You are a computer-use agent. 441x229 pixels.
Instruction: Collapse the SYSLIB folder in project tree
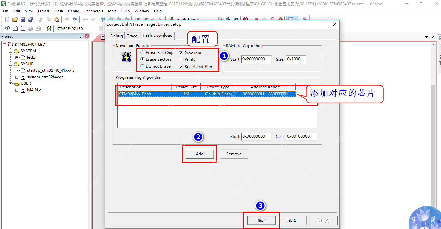pos(10,64)
